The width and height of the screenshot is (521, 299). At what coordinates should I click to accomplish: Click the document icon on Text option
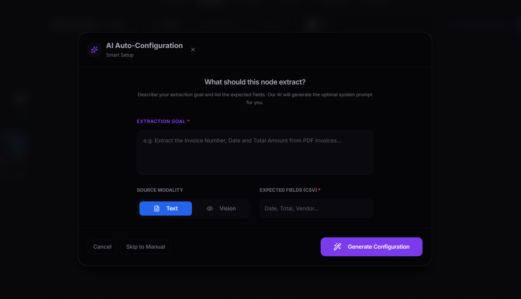[x=157, y=209]
